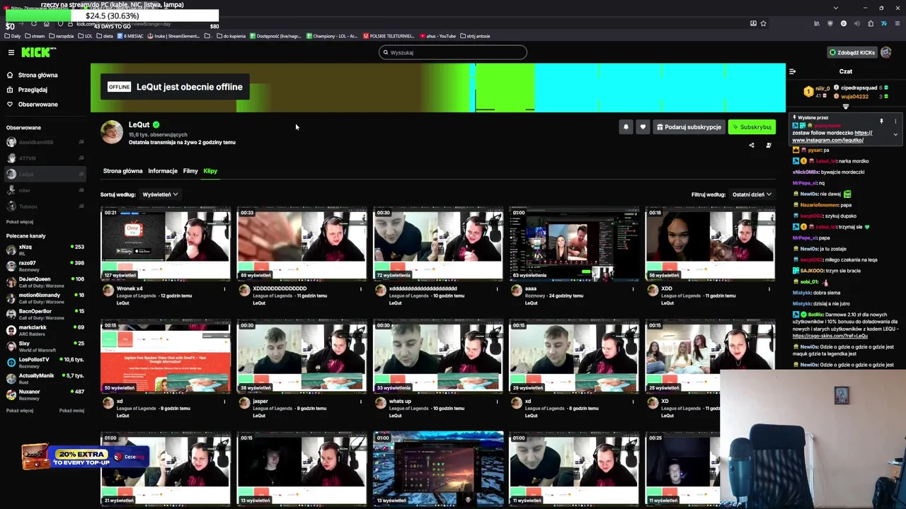The height and width of the screenshot is (509, 906).
Task: Open pinned message three-dot menu
Action: (895, 122)
